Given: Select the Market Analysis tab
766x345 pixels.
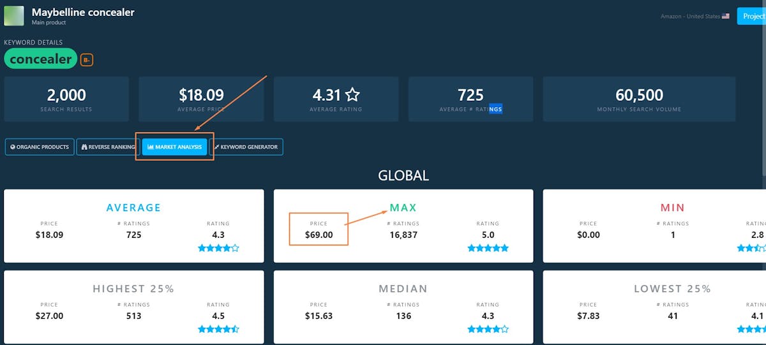Looking at the screenshot, I should (x=174, y=147).
